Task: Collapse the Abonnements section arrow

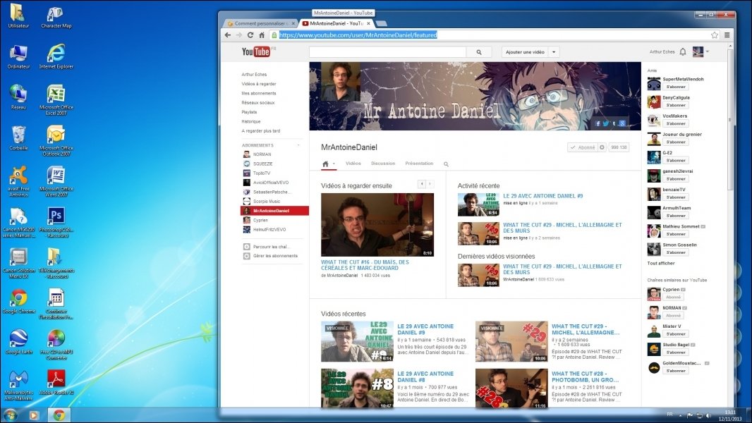Action: (x=299, y=145)
